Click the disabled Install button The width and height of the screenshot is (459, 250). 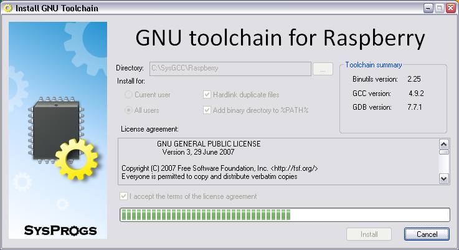pyautogui.click(x=369, y=234)
